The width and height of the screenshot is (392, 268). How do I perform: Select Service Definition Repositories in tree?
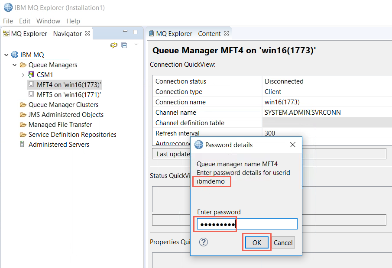[72, 135]
